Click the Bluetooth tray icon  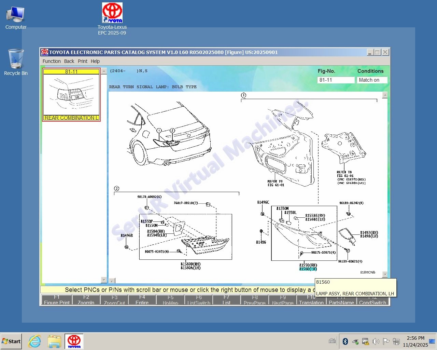pos(345,341)
